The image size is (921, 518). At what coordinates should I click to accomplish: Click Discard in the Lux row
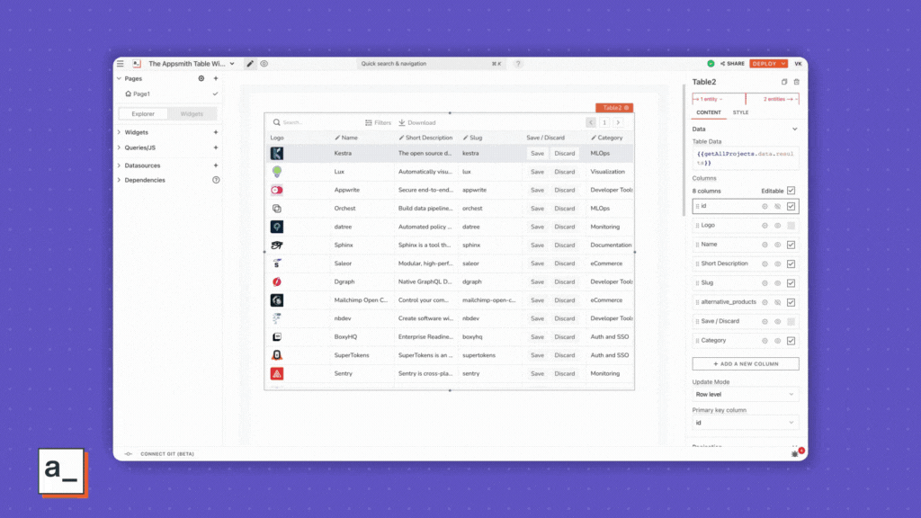(565, 172)
